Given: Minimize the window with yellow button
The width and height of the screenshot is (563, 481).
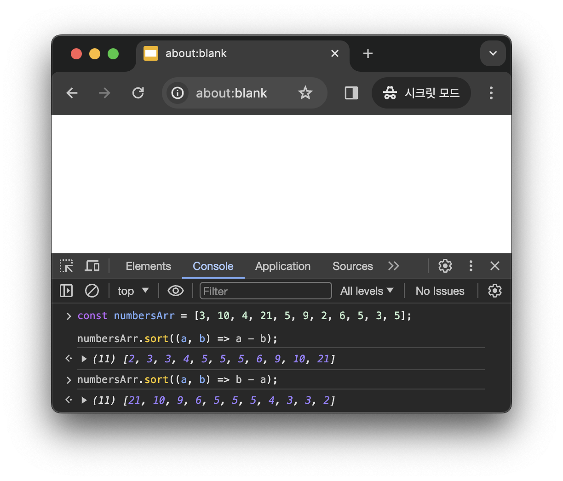Looking at the screenshot, I should [x=95, y=54].
